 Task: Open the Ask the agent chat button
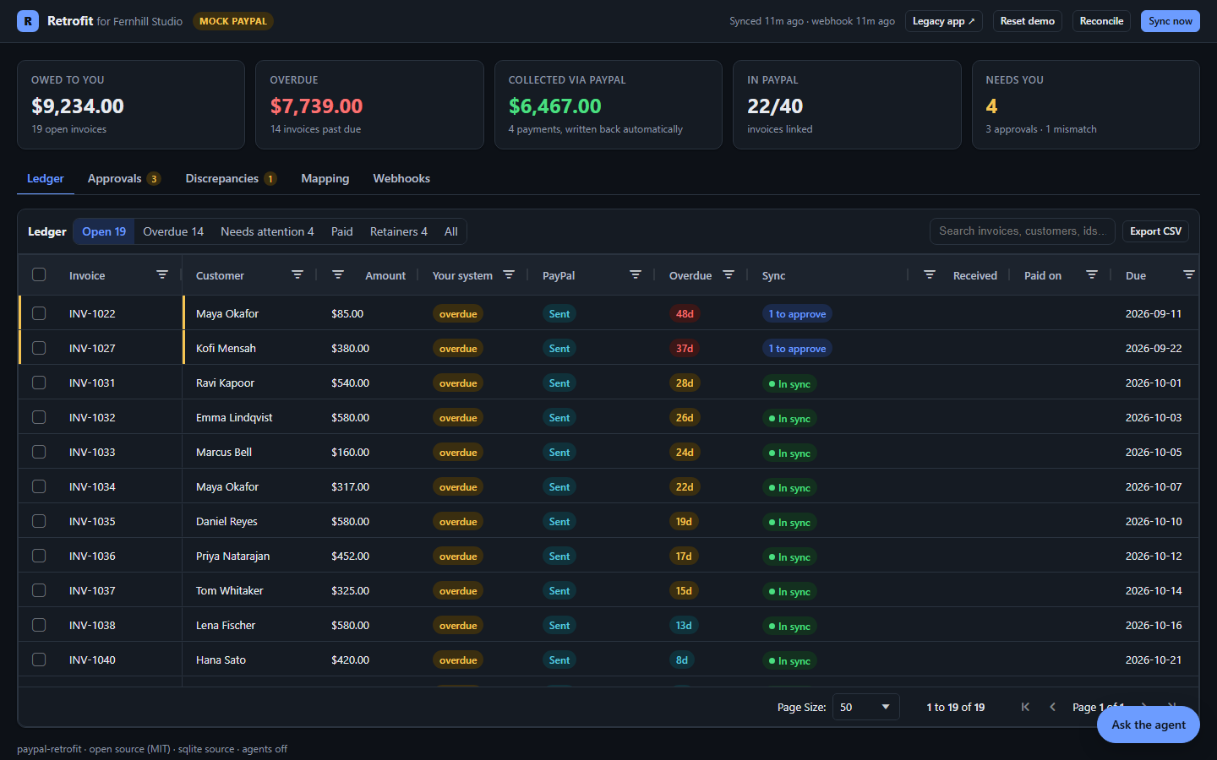tap(1149, 725)
